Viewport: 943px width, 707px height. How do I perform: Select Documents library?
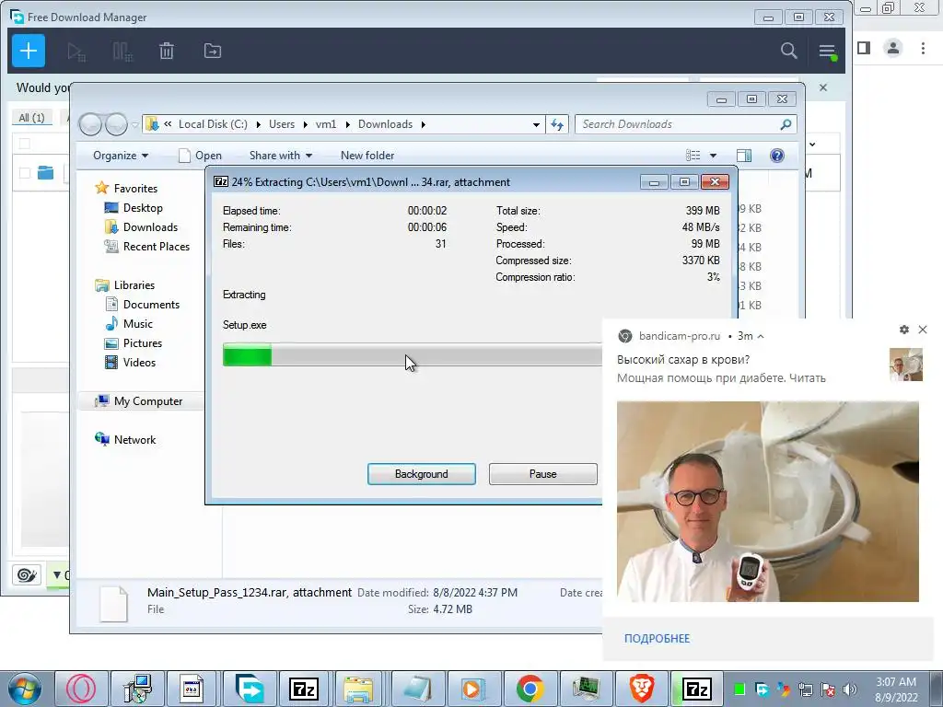142,304
